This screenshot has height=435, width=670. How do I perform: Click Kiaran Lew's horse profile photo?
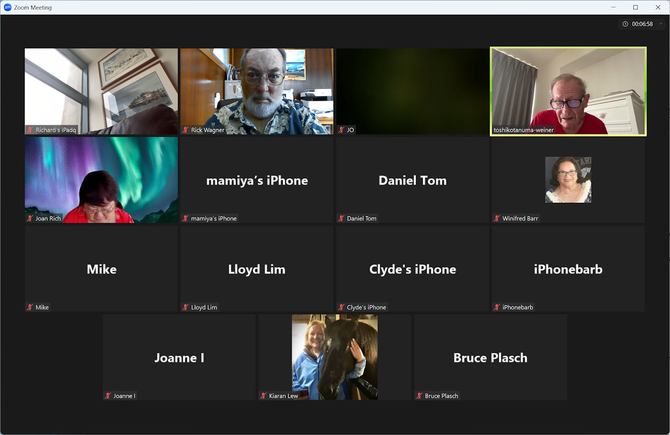pyautogui.click(x=334, y=357)
